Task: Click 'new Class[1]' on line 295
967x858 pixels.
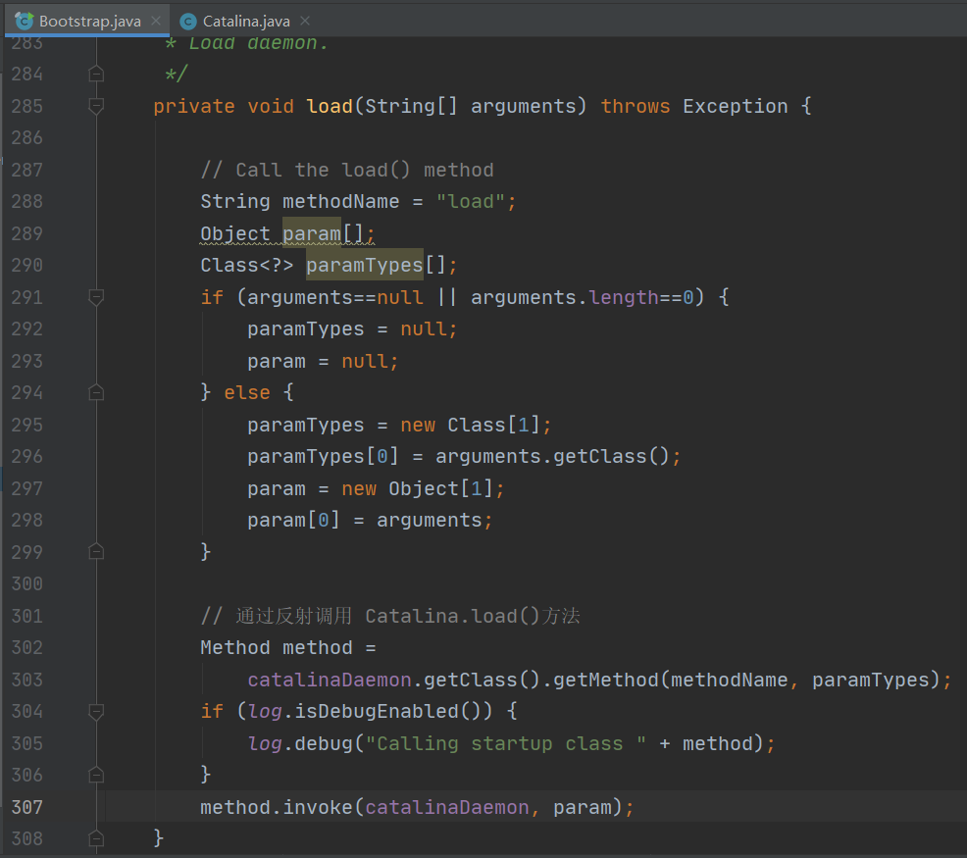Action: 471,425
